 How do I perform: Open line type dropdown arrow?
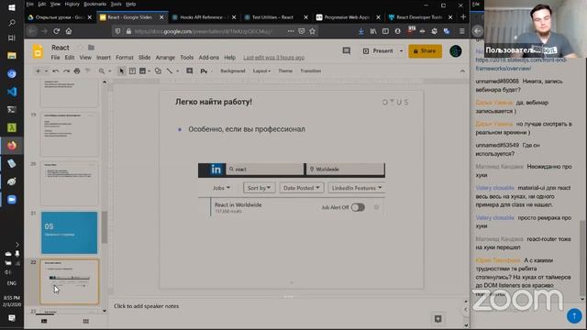[x=177, y=71]
